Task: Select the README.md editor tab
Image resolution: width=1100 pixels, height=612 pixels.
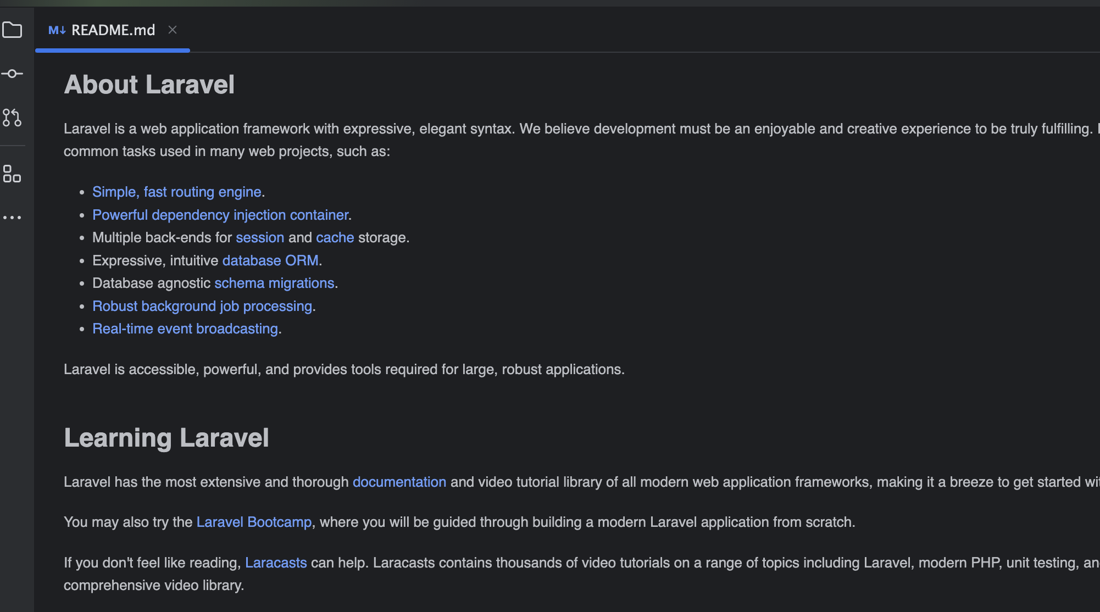Action: click(113, 30)
